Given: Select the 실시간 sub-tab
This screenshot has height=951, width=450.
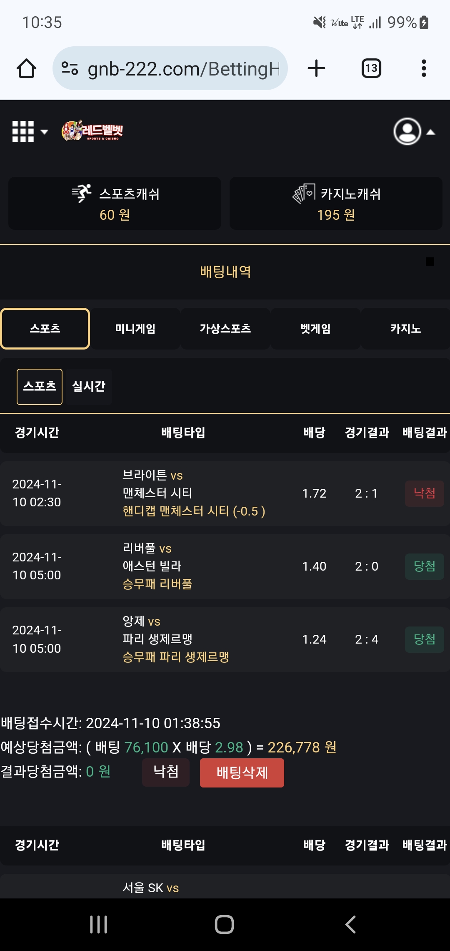Looking at the screenshot, I should tap(89, 387).
